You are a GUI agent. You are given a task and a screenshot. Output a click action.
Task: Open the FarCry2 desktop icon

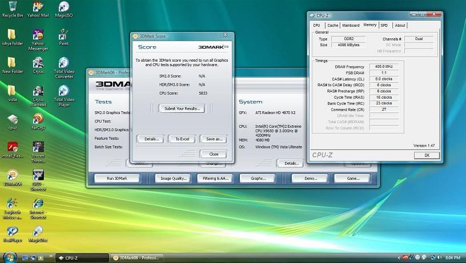click(38, 119)
